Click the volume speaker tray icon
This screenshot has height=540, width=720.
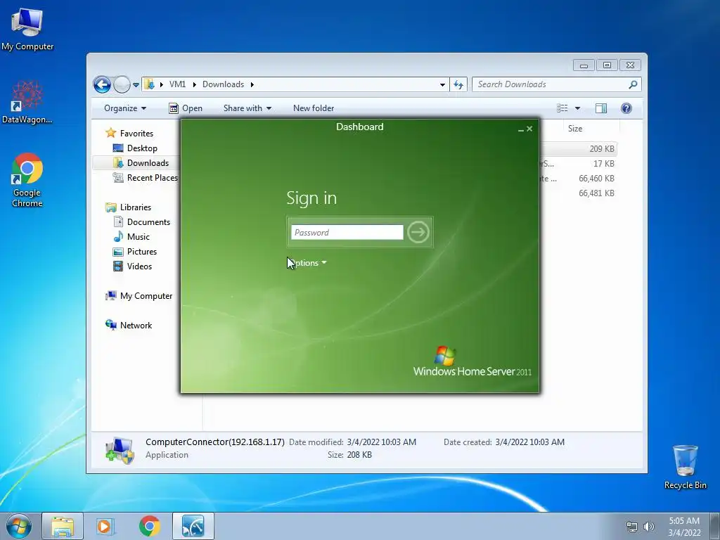pos(648,527)
